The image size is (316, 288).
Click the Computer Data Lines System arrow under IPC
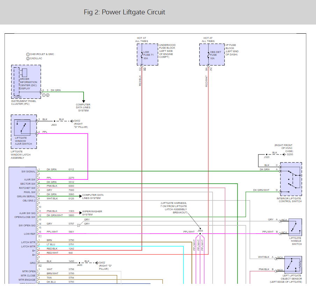tap(83, 102)
